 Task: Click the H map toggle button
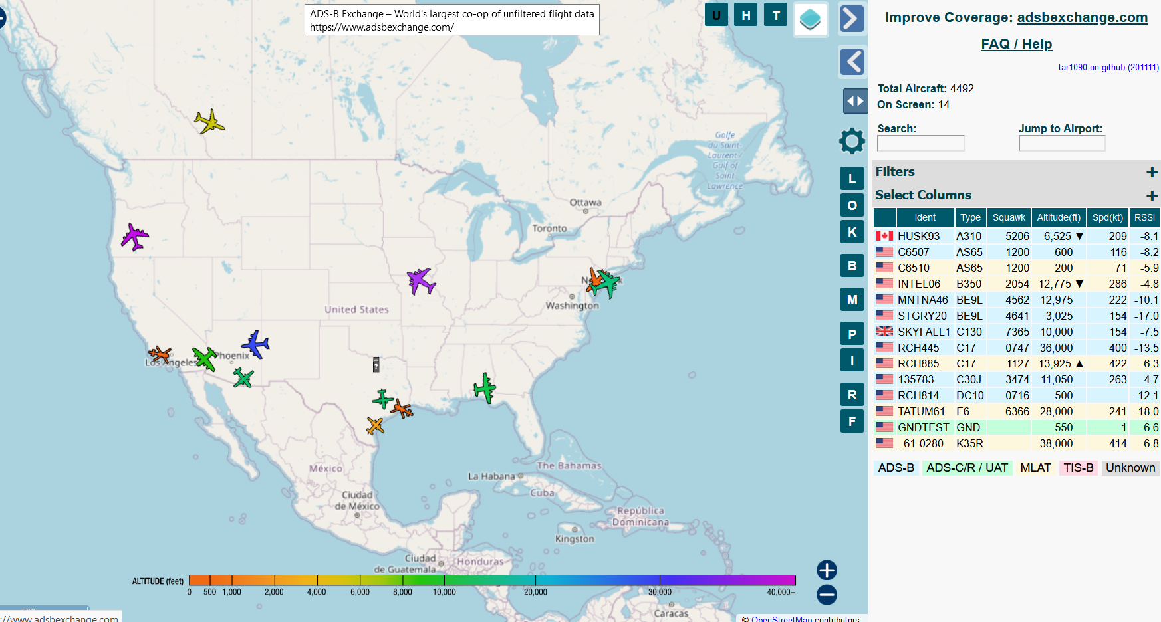[x=746, y=15]
